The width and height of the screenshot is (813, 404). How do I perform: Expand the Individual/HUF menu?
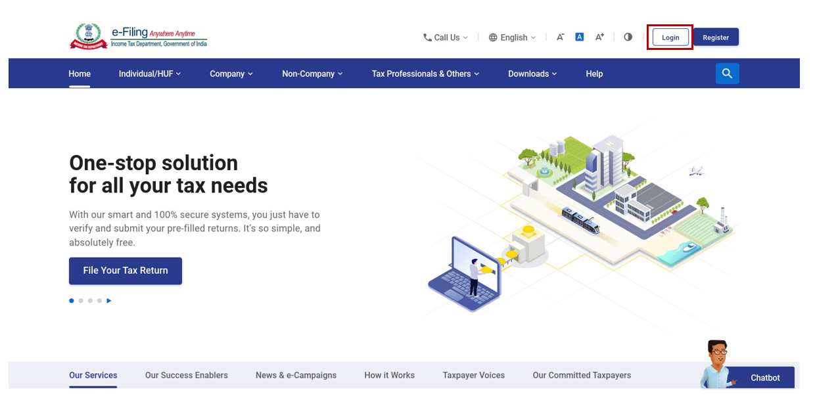coord(149,74)
